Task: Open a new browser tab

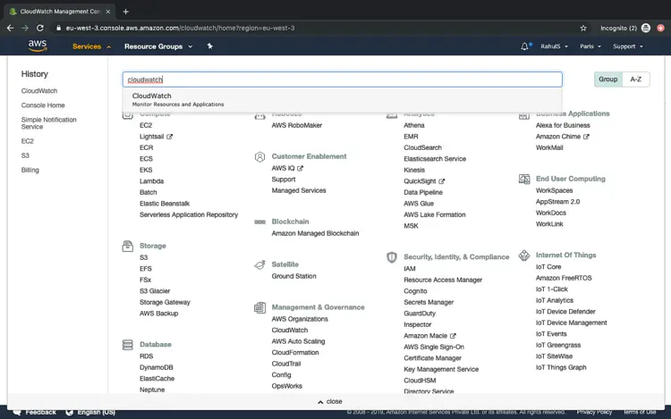Action: 125,12
